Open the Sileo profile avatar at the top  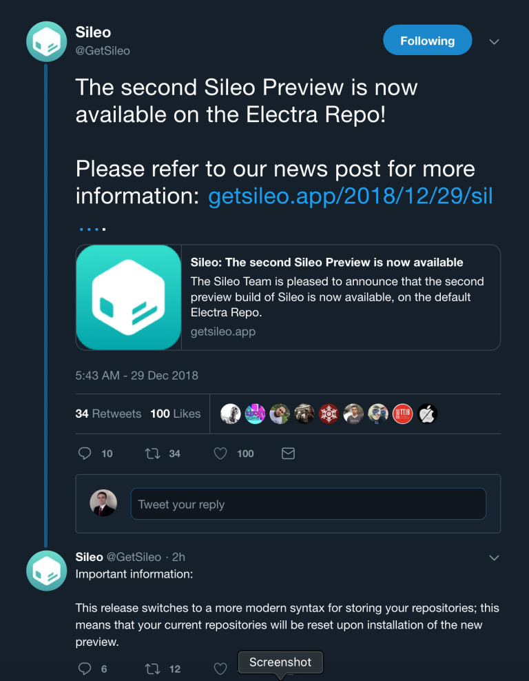(46, 41)
